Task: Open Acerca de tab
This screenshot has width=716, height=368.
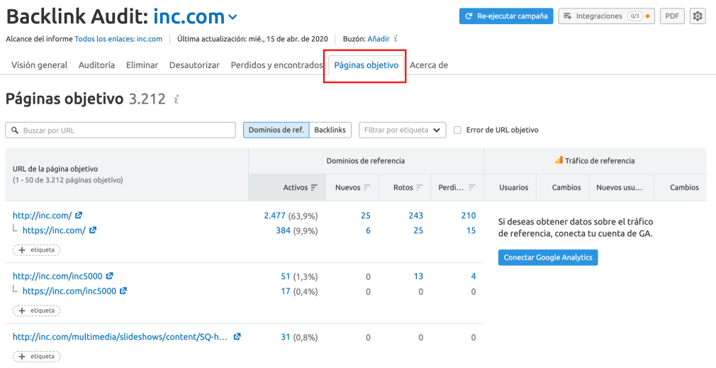Action: 429,65
